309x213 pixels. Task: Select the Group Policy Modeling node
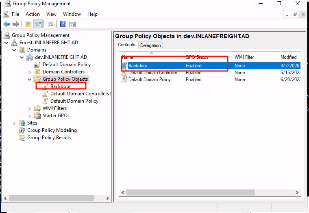pyautogui.click(x=52, y=130)
